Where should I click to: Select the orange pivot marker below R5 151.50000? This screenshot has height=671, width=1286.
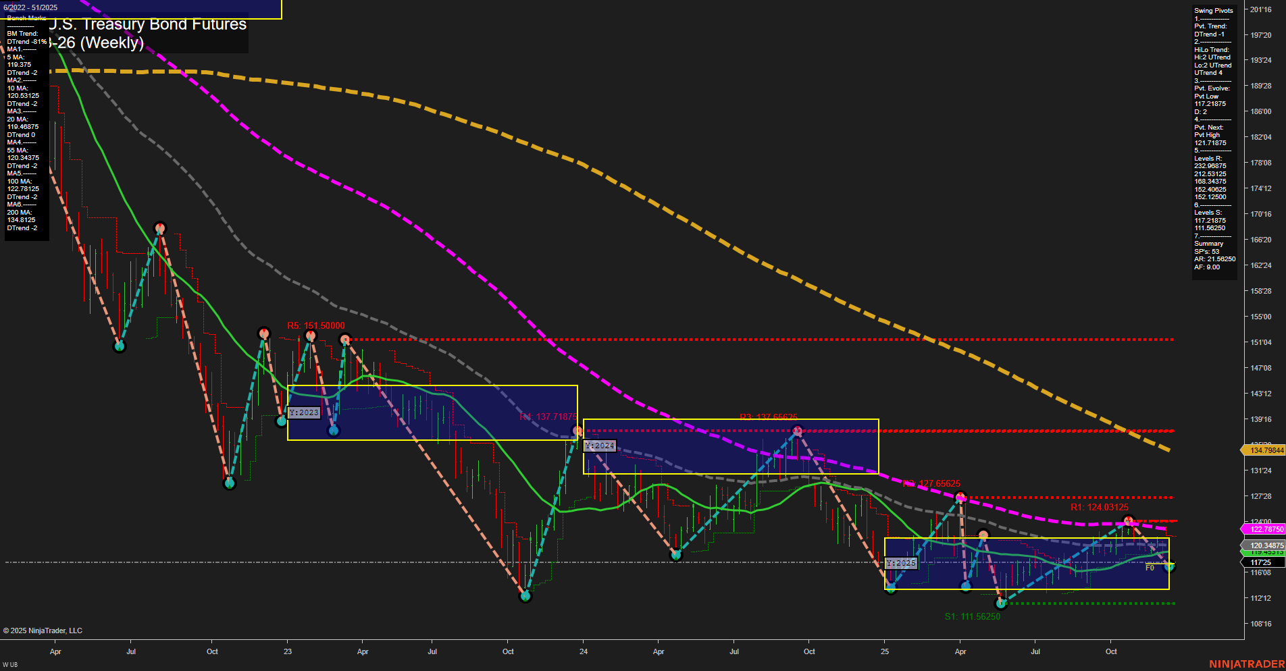click(x=311, y=335)
